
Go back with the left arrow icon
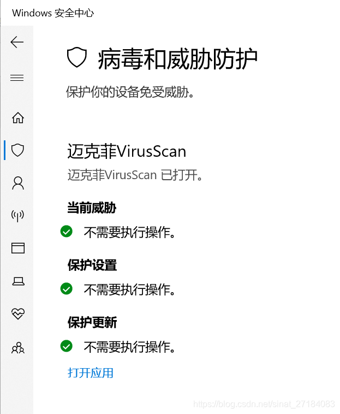pos(17,42)
